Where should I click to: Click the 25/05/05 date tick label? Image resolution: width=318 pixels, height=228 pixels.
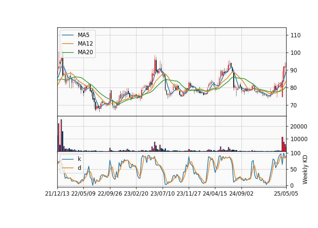pyautogui.click(x=286, y=194)
